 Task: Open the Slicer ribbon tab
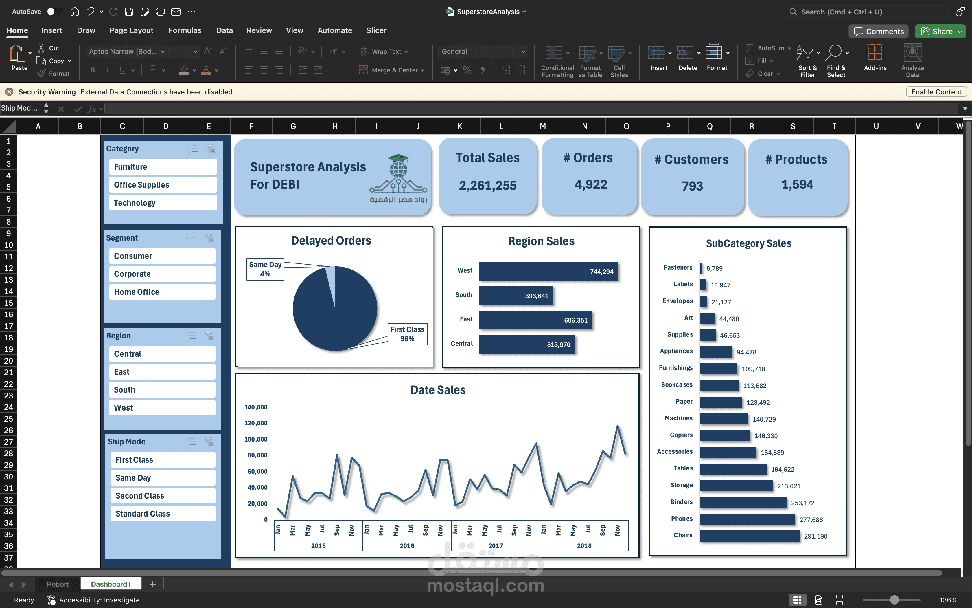376,30
